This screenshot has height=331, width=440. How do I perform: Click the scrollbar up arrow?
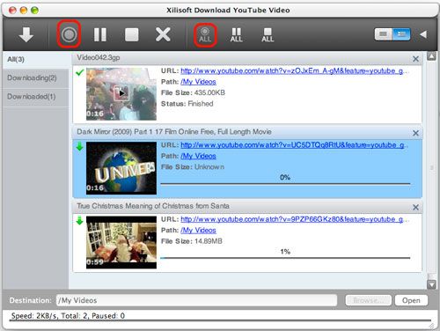(431, 56)
